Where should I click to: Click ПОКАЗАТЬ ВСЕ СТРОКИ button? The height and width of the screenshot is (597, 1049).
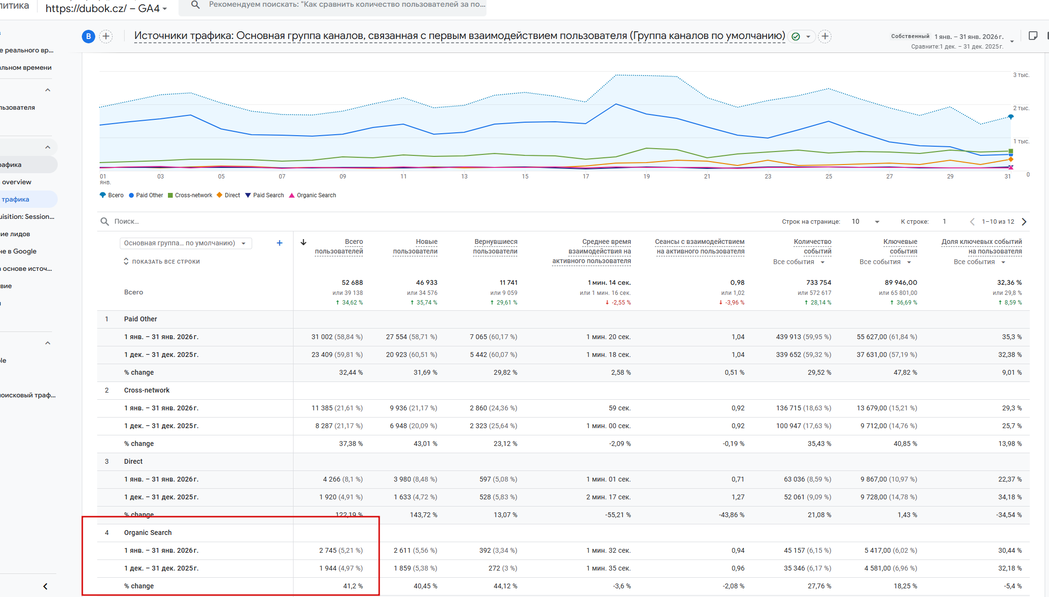[162, 262]
